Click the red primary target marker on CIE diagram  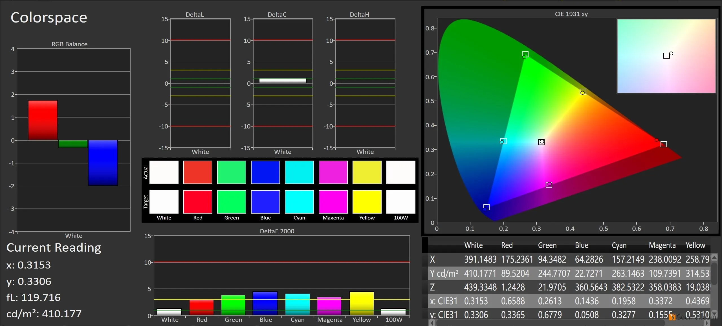(x=664, y=144)
